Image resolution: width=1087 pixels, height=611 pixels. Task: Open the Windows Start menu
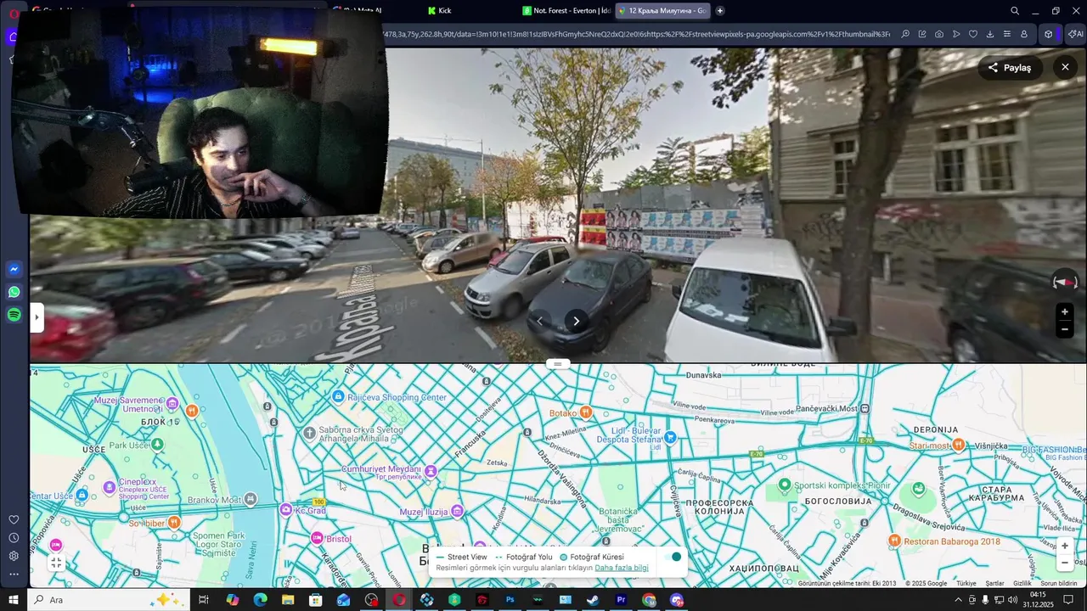point(14,600)
